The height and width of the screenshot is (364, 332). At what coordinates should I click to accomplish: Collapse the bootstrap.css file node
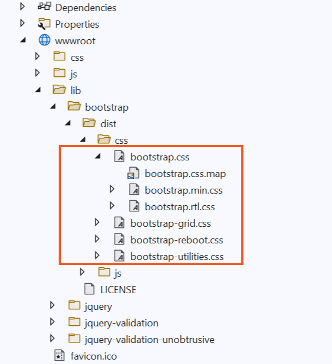(97, 156)
